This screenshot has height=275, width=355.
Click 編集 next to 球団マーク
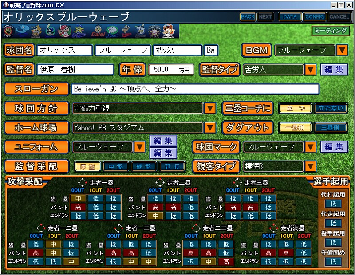click(x=334, y=147)
